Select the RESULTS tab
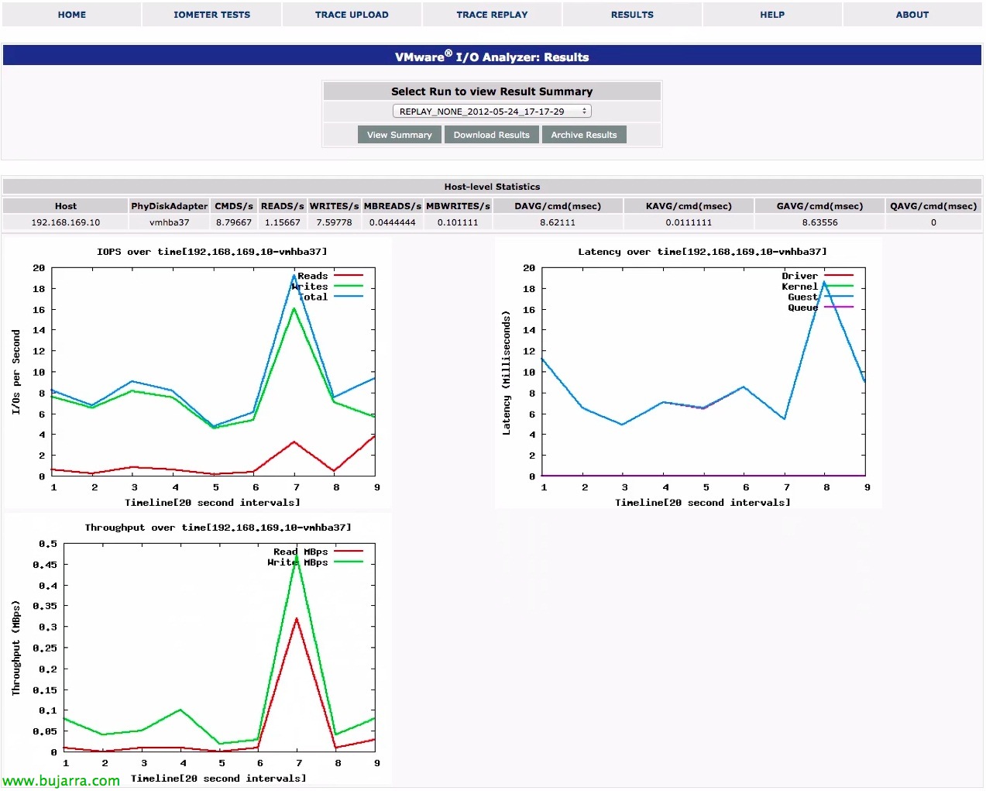986x791 pixels. click(632, 15)
